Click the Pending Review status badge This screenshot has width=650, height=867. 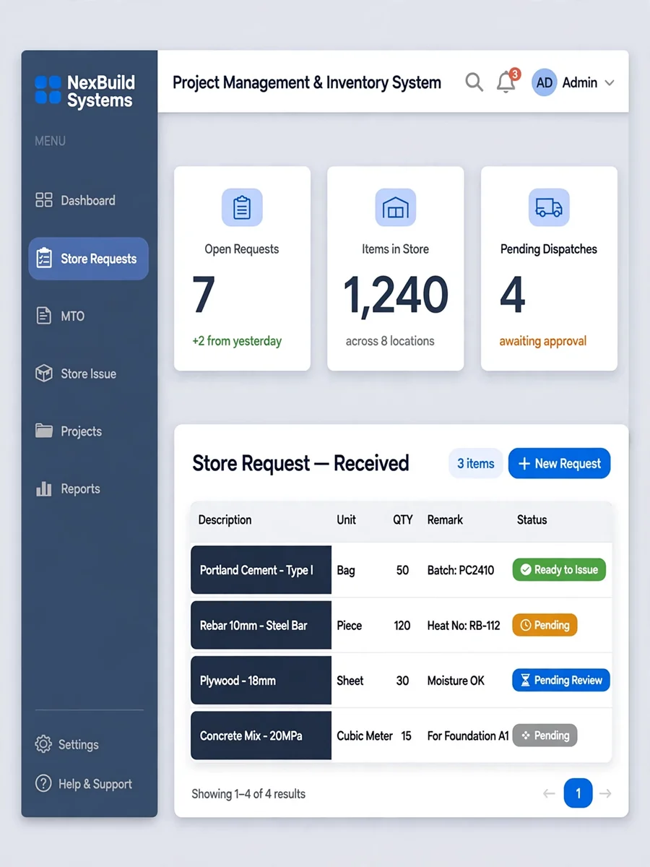pyautogui.click(x=561, y=680)
